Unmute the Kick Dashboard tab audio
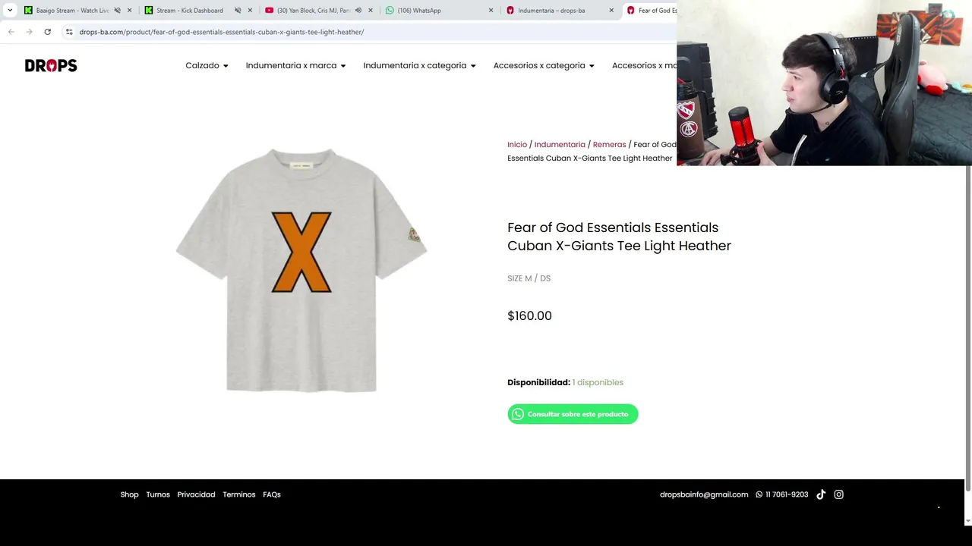972x546 pixels. [x=238, y=11]
